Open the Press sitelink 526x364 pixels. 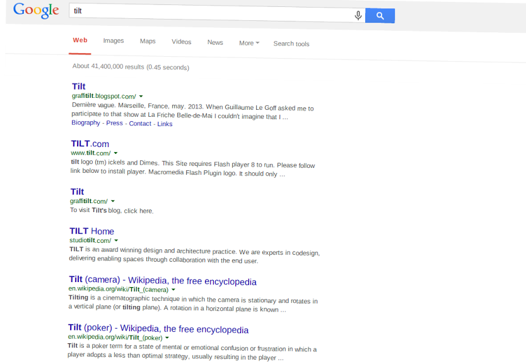coord(114,123)
